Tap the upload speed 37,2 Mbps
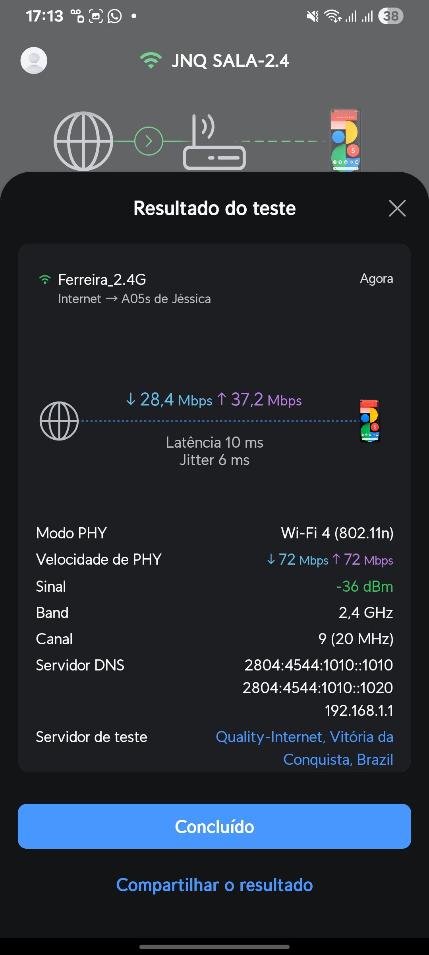Screen dimensions: 429x955 click(x=260, y=400)
